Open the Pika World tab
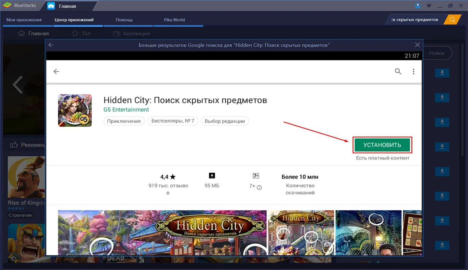This screenshot has height=270, width=468. (x=174, y=20)
